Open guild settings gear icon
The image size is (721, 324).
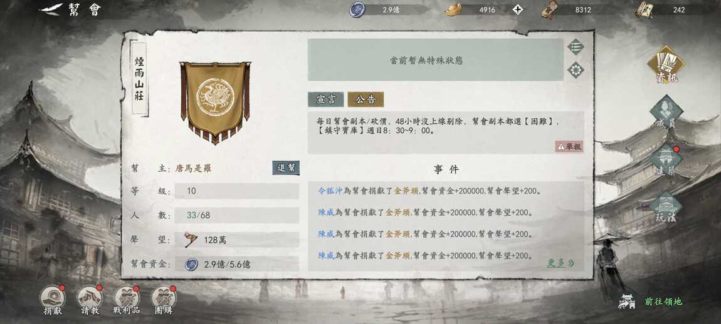tap(576, 70)
